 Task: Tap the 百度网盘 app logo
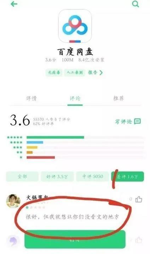pos(75,26)
